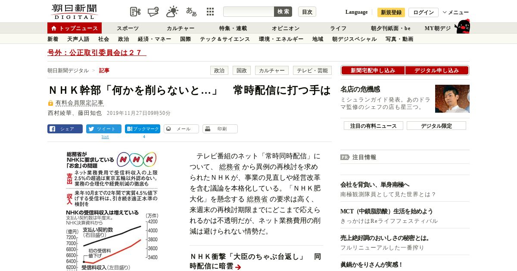Select 天声人語 in sub navigation
517x271 pixels.
tap(78, 39)
